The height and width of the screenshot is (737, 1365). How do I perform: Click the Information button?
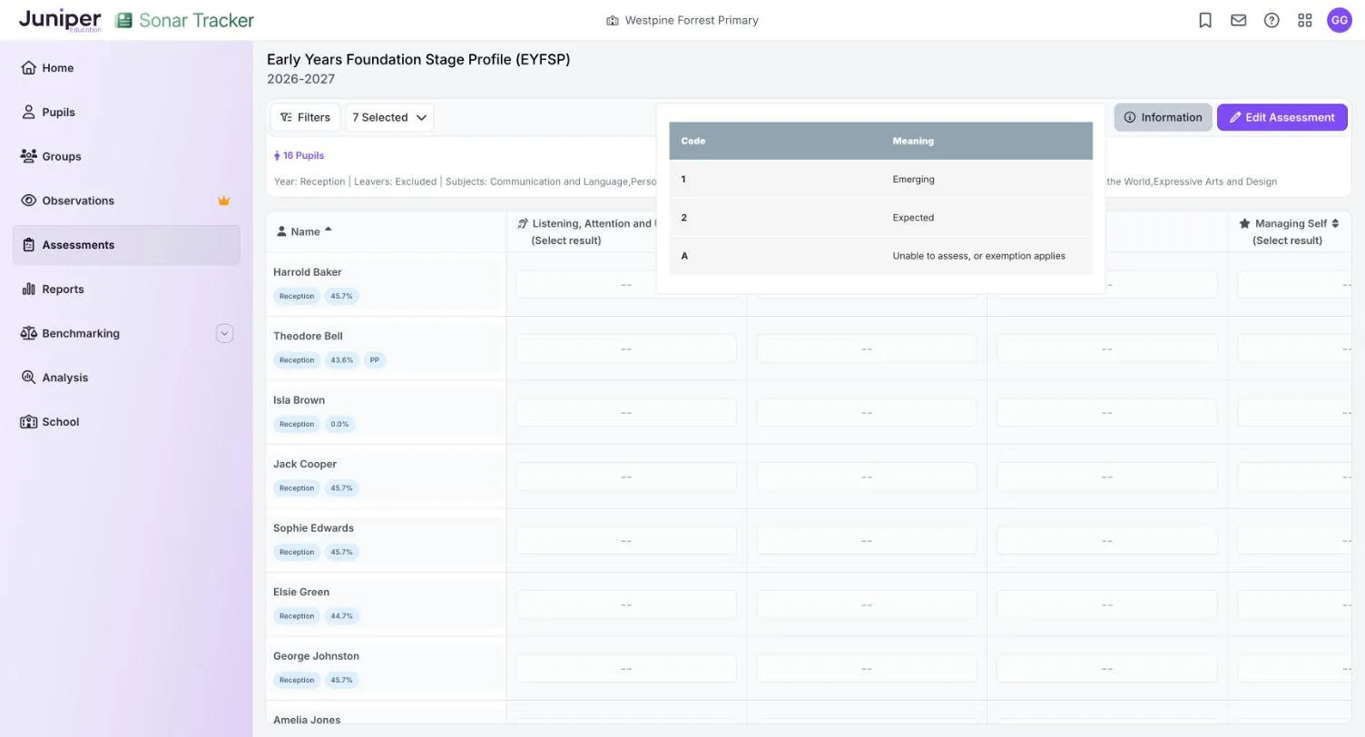(1163, 117)
